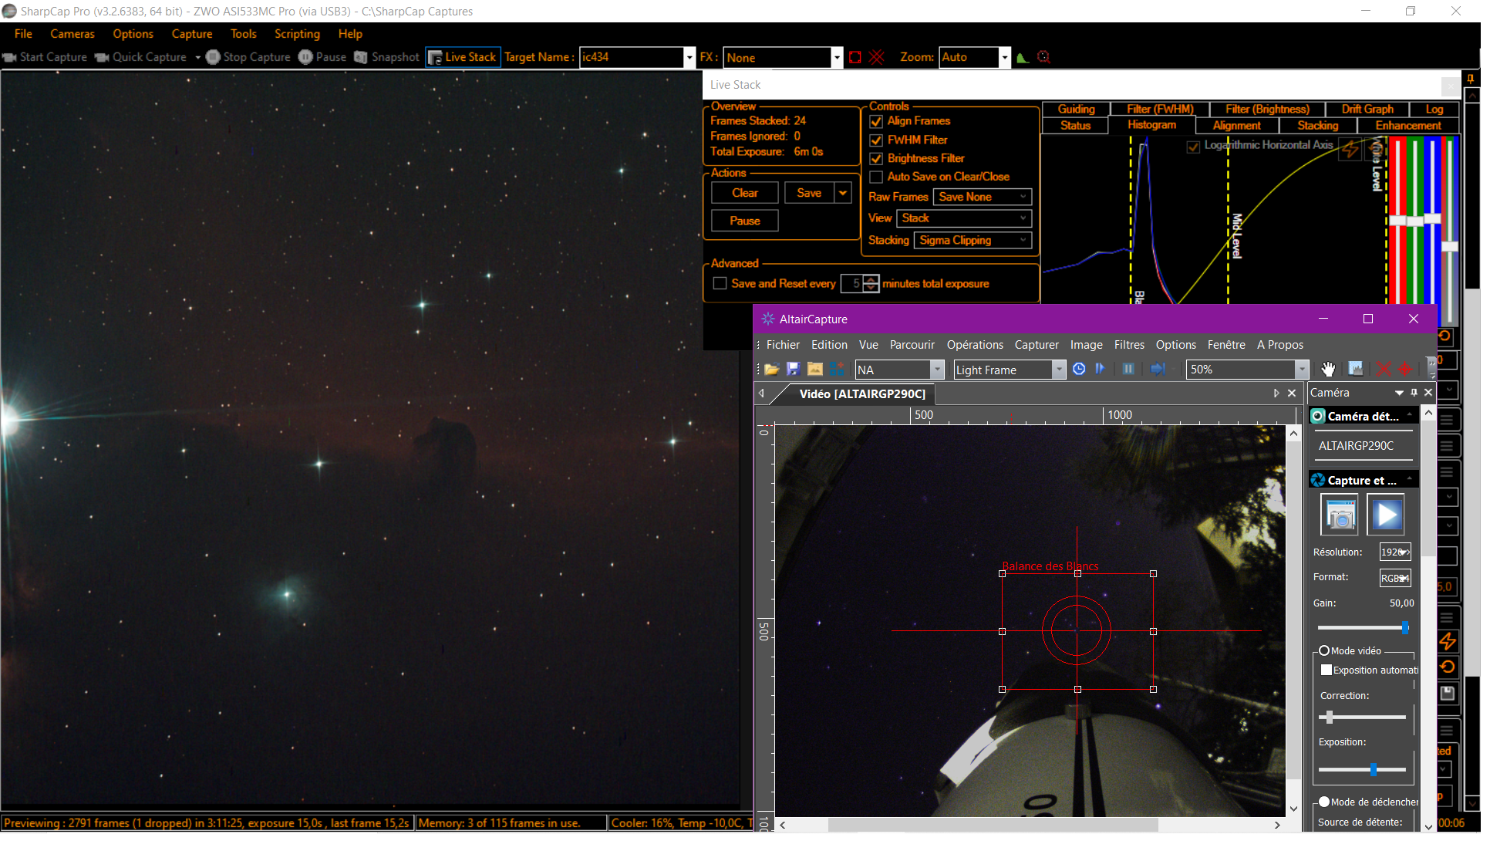This screenshot has height=841, width=1490.
Task: Open the Scripting menu in SharpCap
Action: click(297, 34)
